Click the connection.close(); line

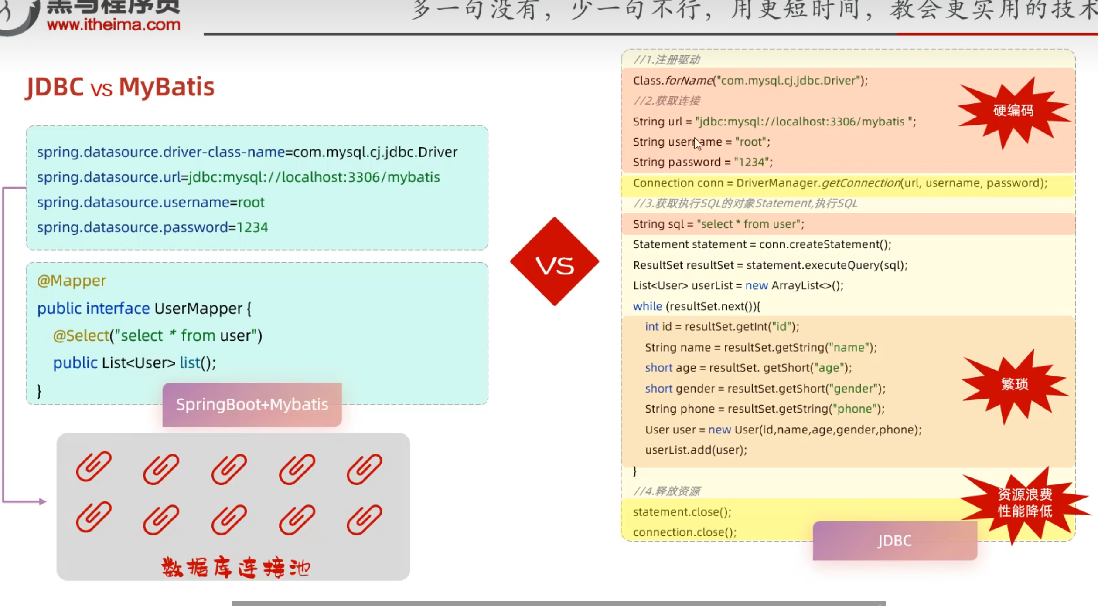pyautogui.click(x=685, y=532)
